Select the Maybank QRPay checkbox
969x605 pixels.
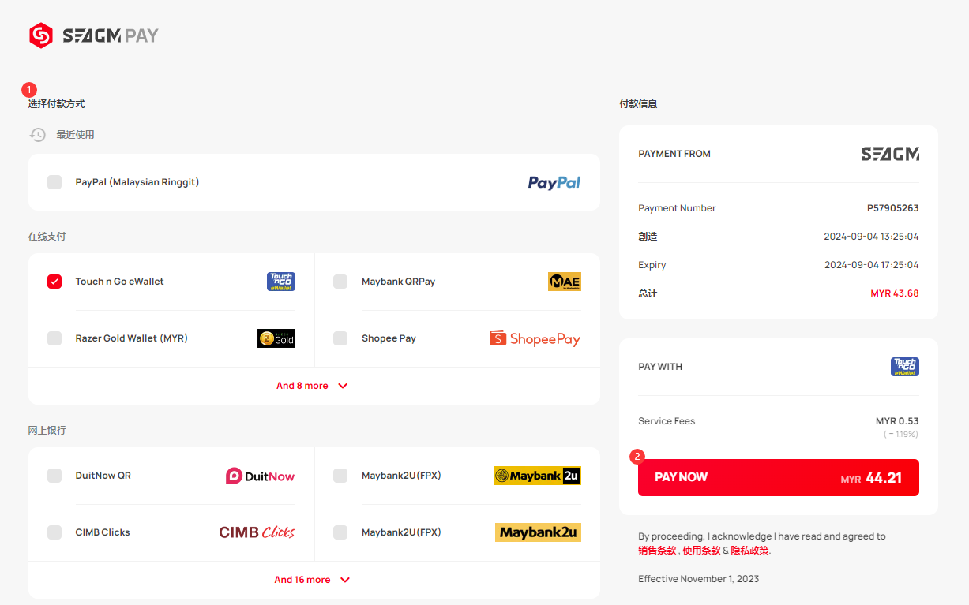[x=340, y=282]
